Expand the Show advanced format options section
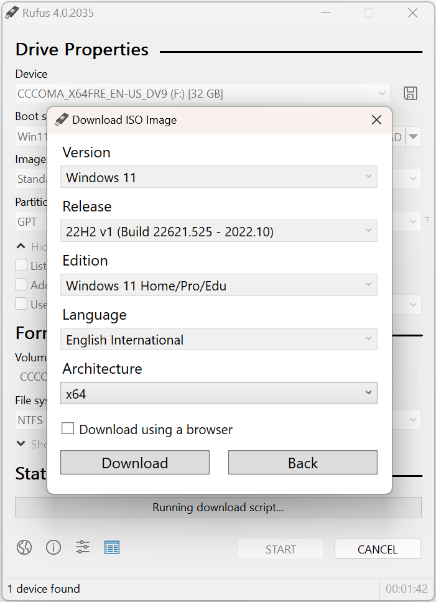The width and height of the screenshot is (436, 602). pyautogui.click(x=21, y=444)
